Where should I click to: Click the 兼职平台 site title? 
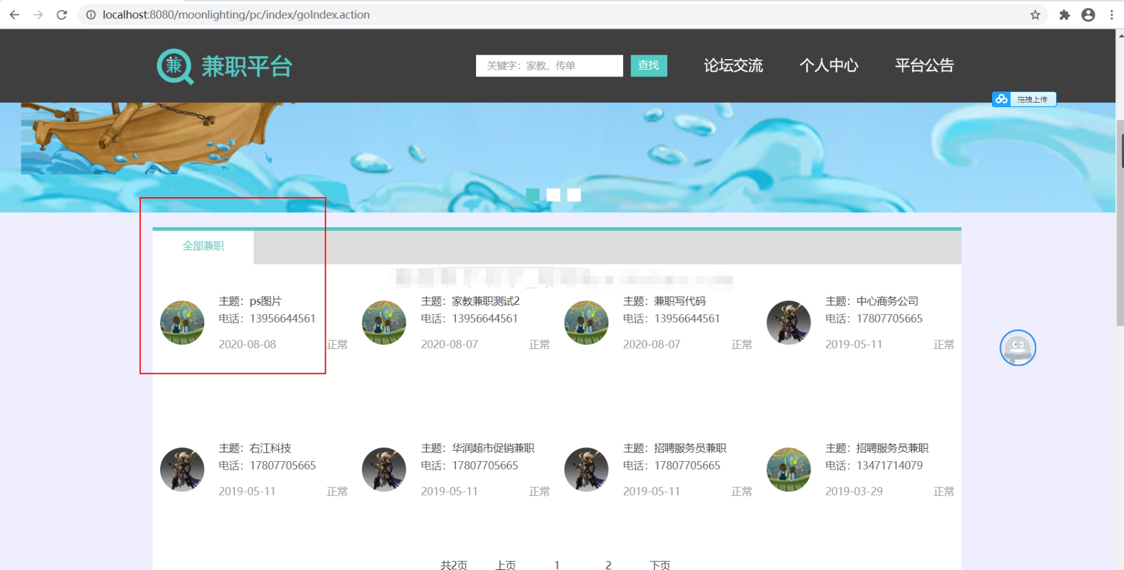247,66
